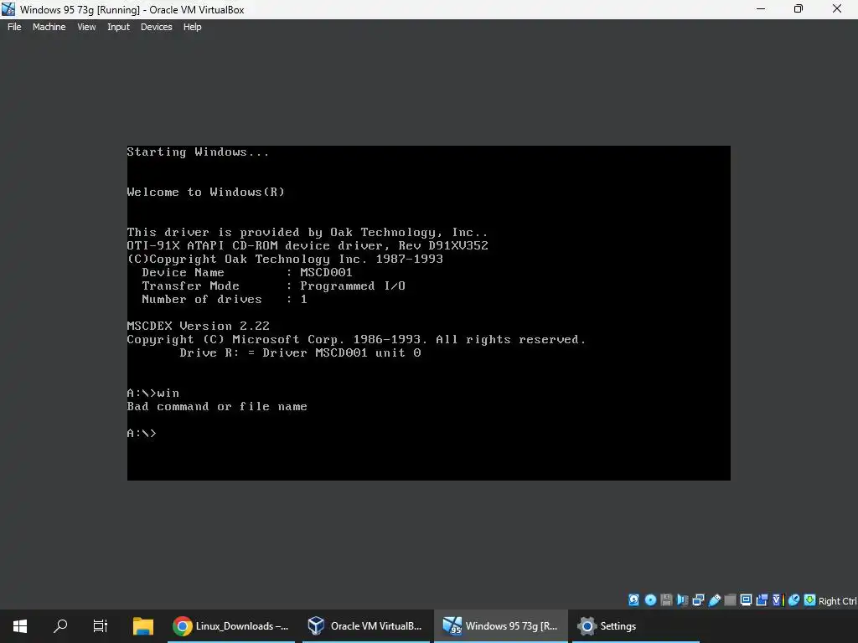Open Task View on the taskbar
The image size is (858, 643).
pyautogui.click(x=101, y=626)
